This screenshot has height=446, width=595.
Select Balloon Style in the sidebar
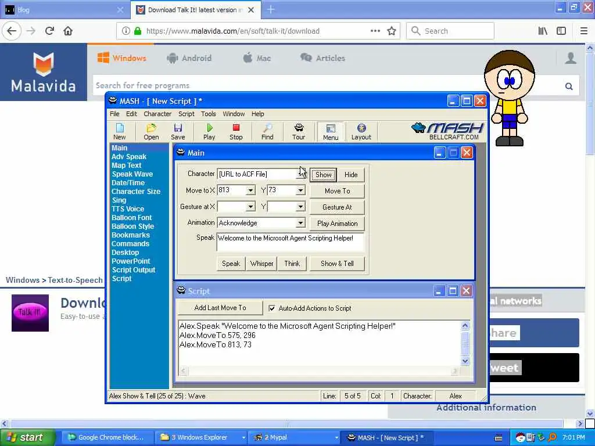coord(133,226)
